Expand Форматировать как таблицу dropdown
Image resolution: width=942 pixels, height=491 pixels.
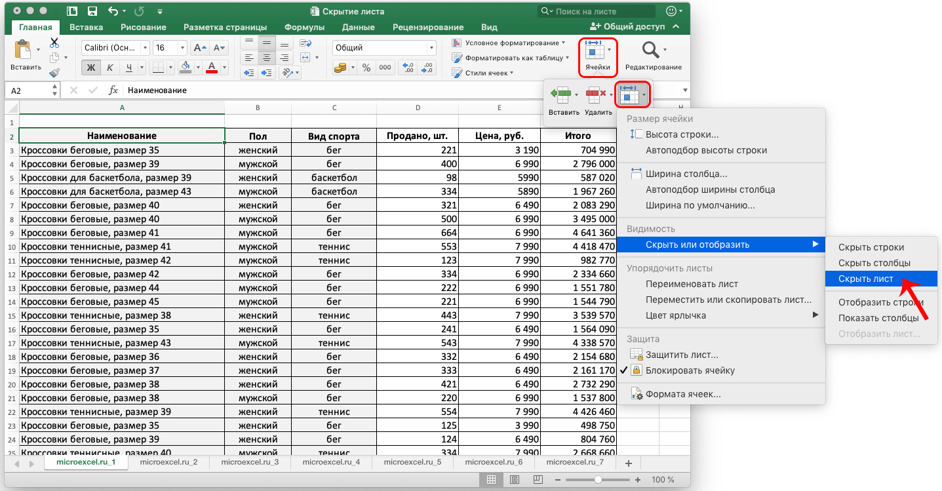point(568,58)
